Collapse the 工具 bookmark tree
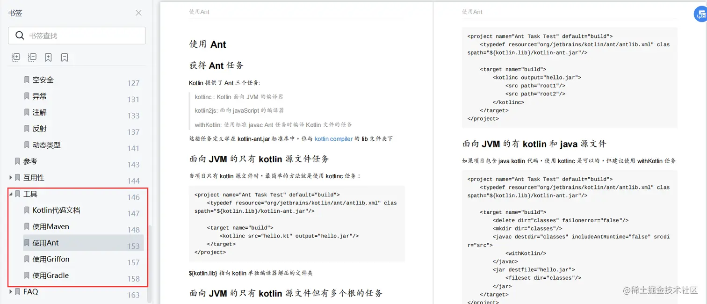 coord(11,194)
